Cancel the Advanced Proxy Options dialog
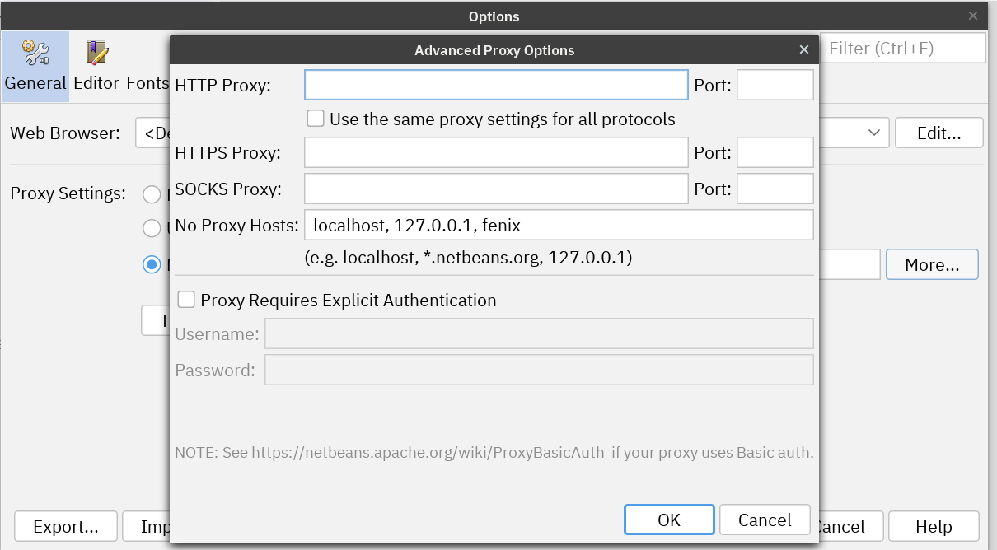Screen dimensions: 997x550 pyautogui.click(x=765, y=520)
